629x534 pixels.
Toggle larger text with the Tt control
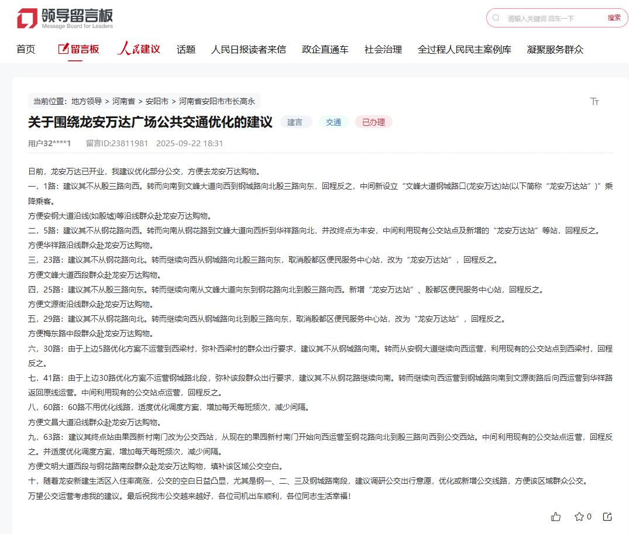click(x=595, y=101)
